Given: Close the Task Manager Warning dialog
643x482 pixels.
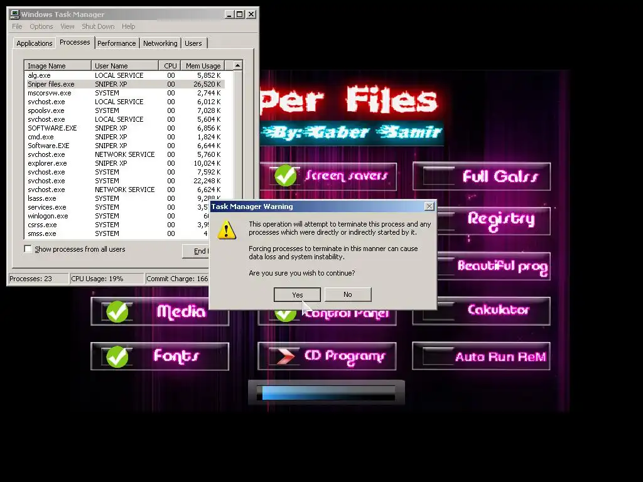Looking at the screenshot, I should (x=429, y=206).
